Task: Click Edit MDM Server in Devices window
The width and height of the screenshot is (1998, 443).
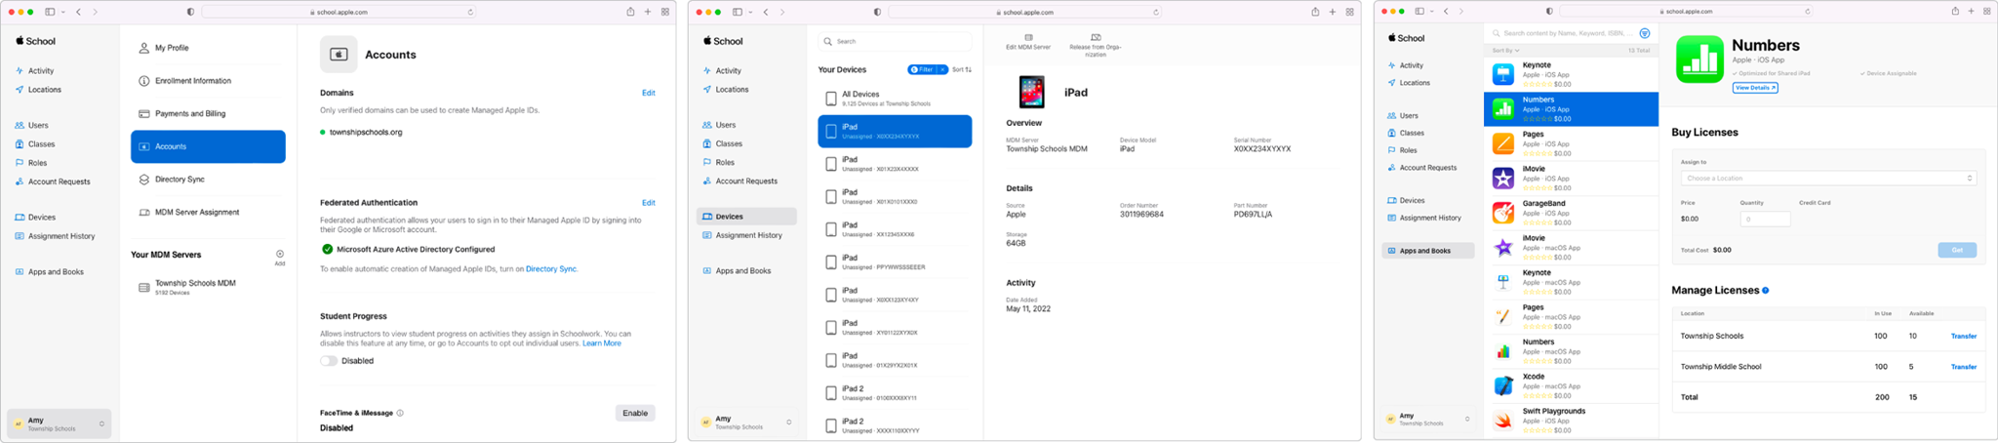Action: (1028, 42)
